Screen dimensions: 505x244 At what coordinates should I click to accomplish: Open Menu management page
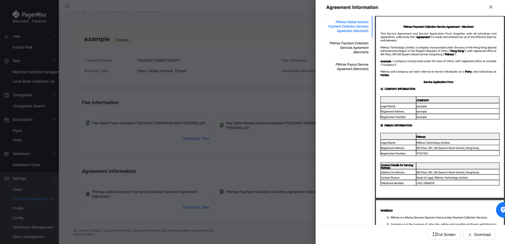[28, 237]
